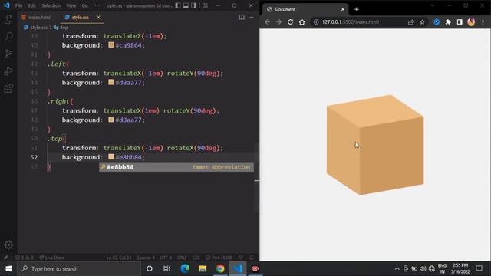Click the Chrome address bar URL
Image resolution: width=491 pixels, height=276 pixels.
(x=351, y=22)
